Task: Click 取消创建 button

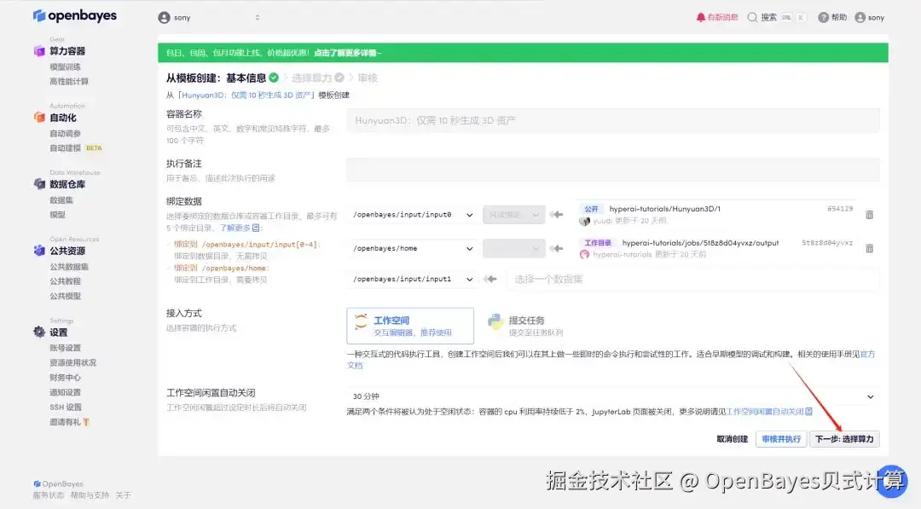Action: point(732,439)
